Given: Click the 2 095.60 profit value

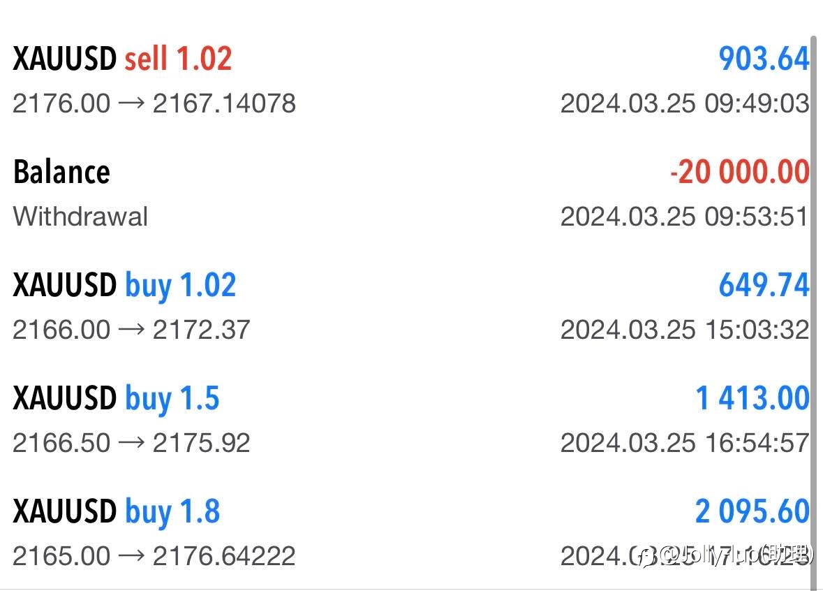Looking at the screenshot, I should coord(752,511).
